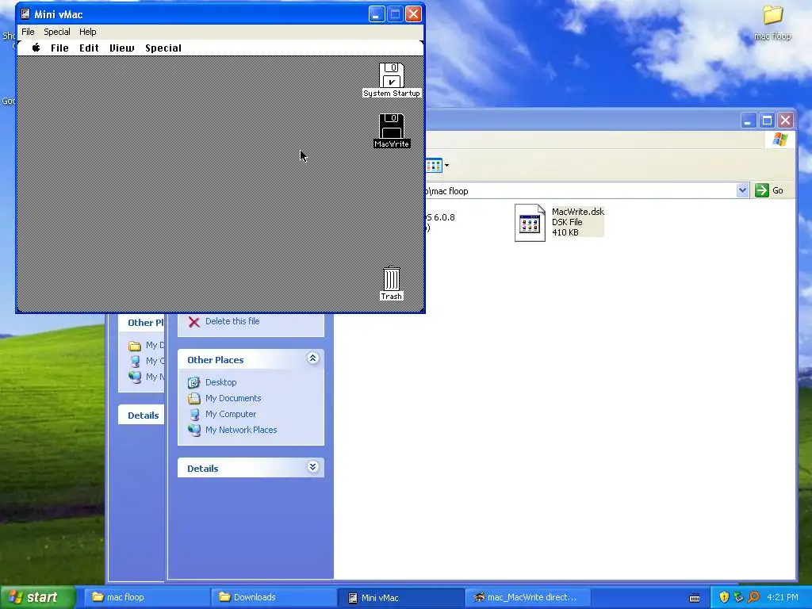Close the Mini vMac window

pyautogui.click(x=412, y=14)
